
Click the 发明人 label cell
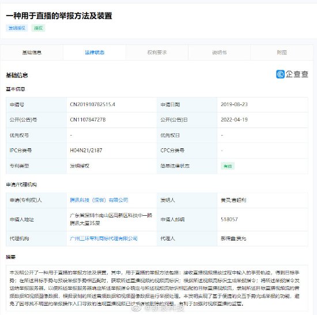click(x=187, y=200)
